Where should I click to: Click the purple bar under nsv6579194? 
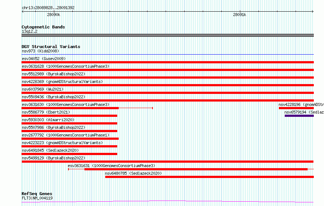pos(299,116)
